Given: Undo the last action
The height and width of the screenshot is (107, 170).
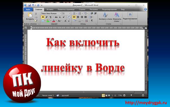Looking at the screenshot, I should 33,5.
